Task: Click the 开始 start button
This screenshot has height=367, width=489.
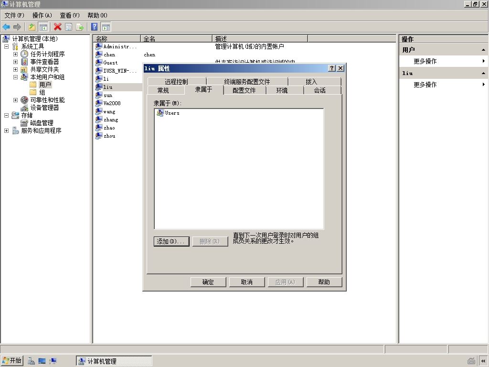Action: tap(12, 361)
